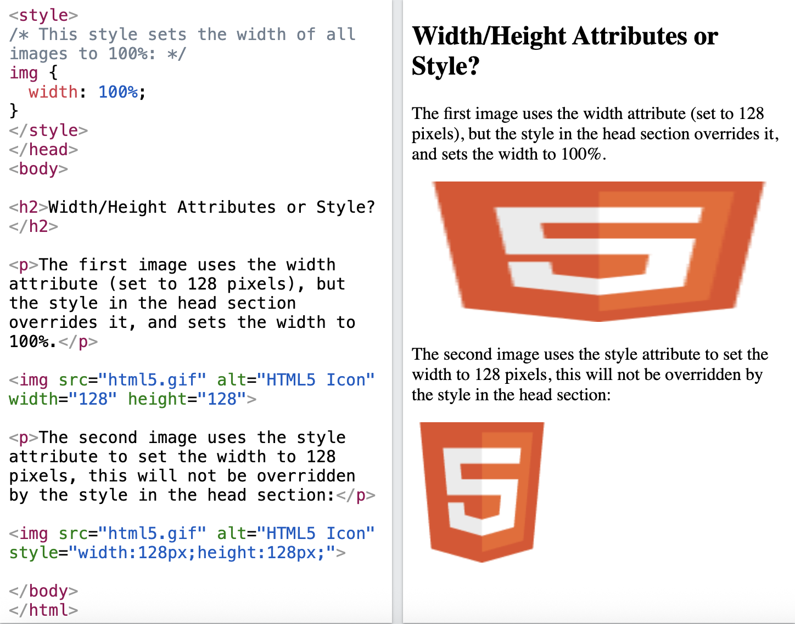Click the <h2> heading line in code

192,207
